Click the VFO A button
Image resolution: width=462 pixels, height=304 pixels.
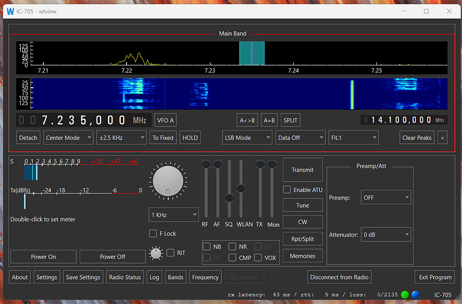tap(166, 121)
